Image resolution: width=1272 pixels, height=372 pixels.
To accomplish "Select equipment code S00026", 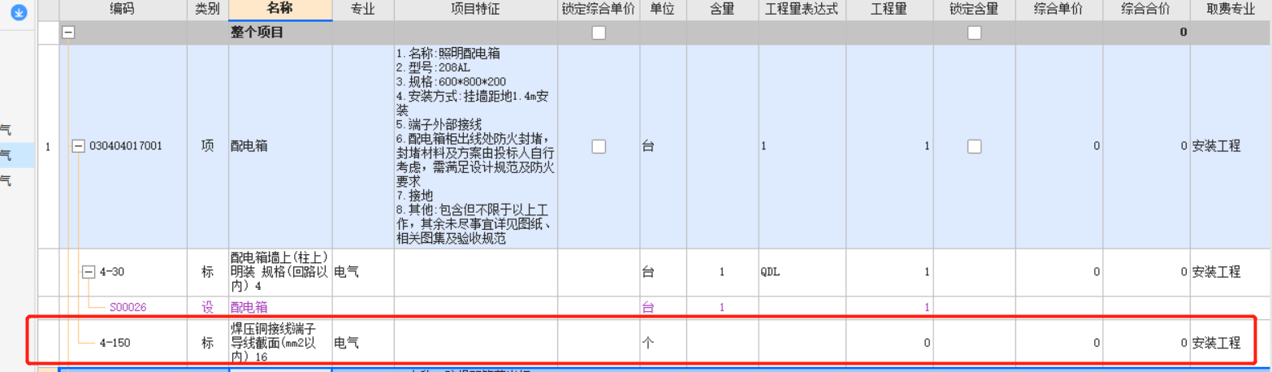I will click(x=129, y=307).
